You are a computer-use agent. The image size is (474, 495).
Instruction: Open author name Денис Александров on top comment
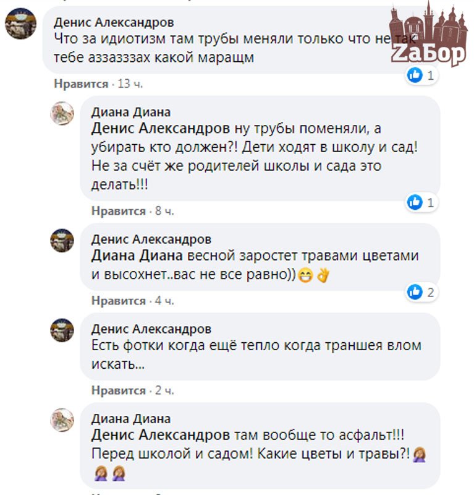pos(114,22)
